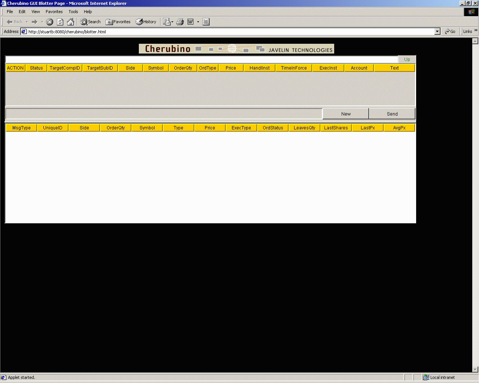
Task: Click the scroll down arrow on page scrollbar
Action: (x=475, y=370)
